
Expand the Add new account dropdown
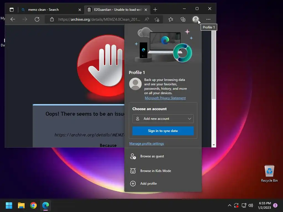click(x=163, y=119)
